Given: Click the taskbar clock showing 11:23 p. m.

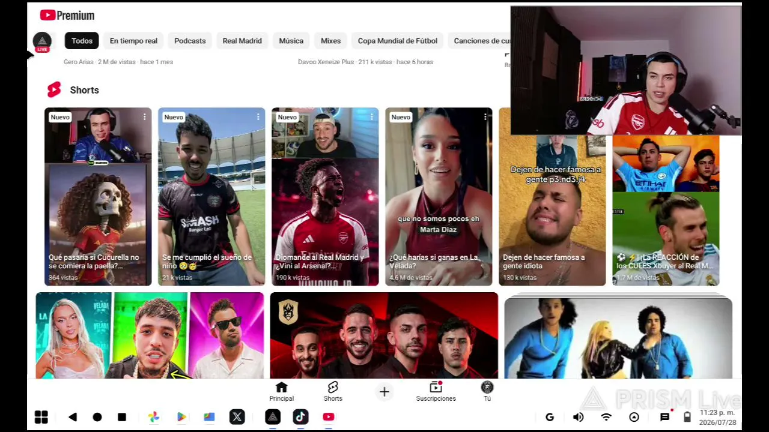Looking at the screenshot, I should tap(717, 413).
